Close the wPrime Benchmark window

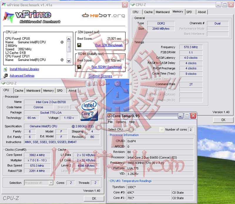pyautogui.click(x=125, y=5)
